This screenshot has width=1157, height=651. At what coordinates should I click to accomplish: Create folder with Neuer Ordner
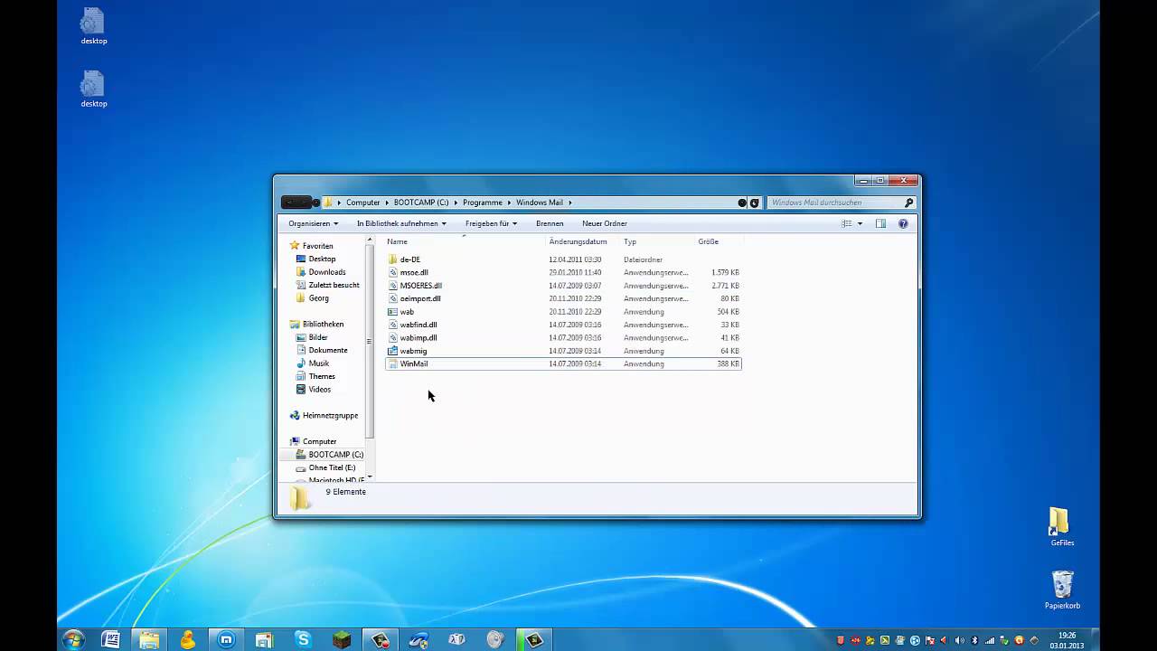(605, 223)
